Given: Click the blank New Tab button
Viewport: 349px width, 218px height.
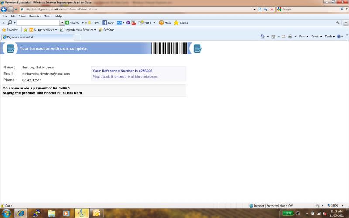Looking at the screenshot, I should pyautogui.click(x=77, y=37).
